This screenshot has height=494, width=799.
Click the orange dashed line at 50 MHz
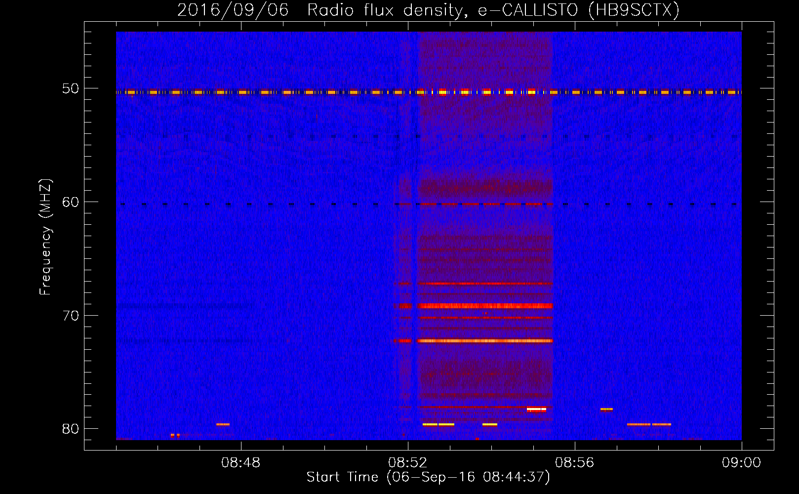coord(429,92)
